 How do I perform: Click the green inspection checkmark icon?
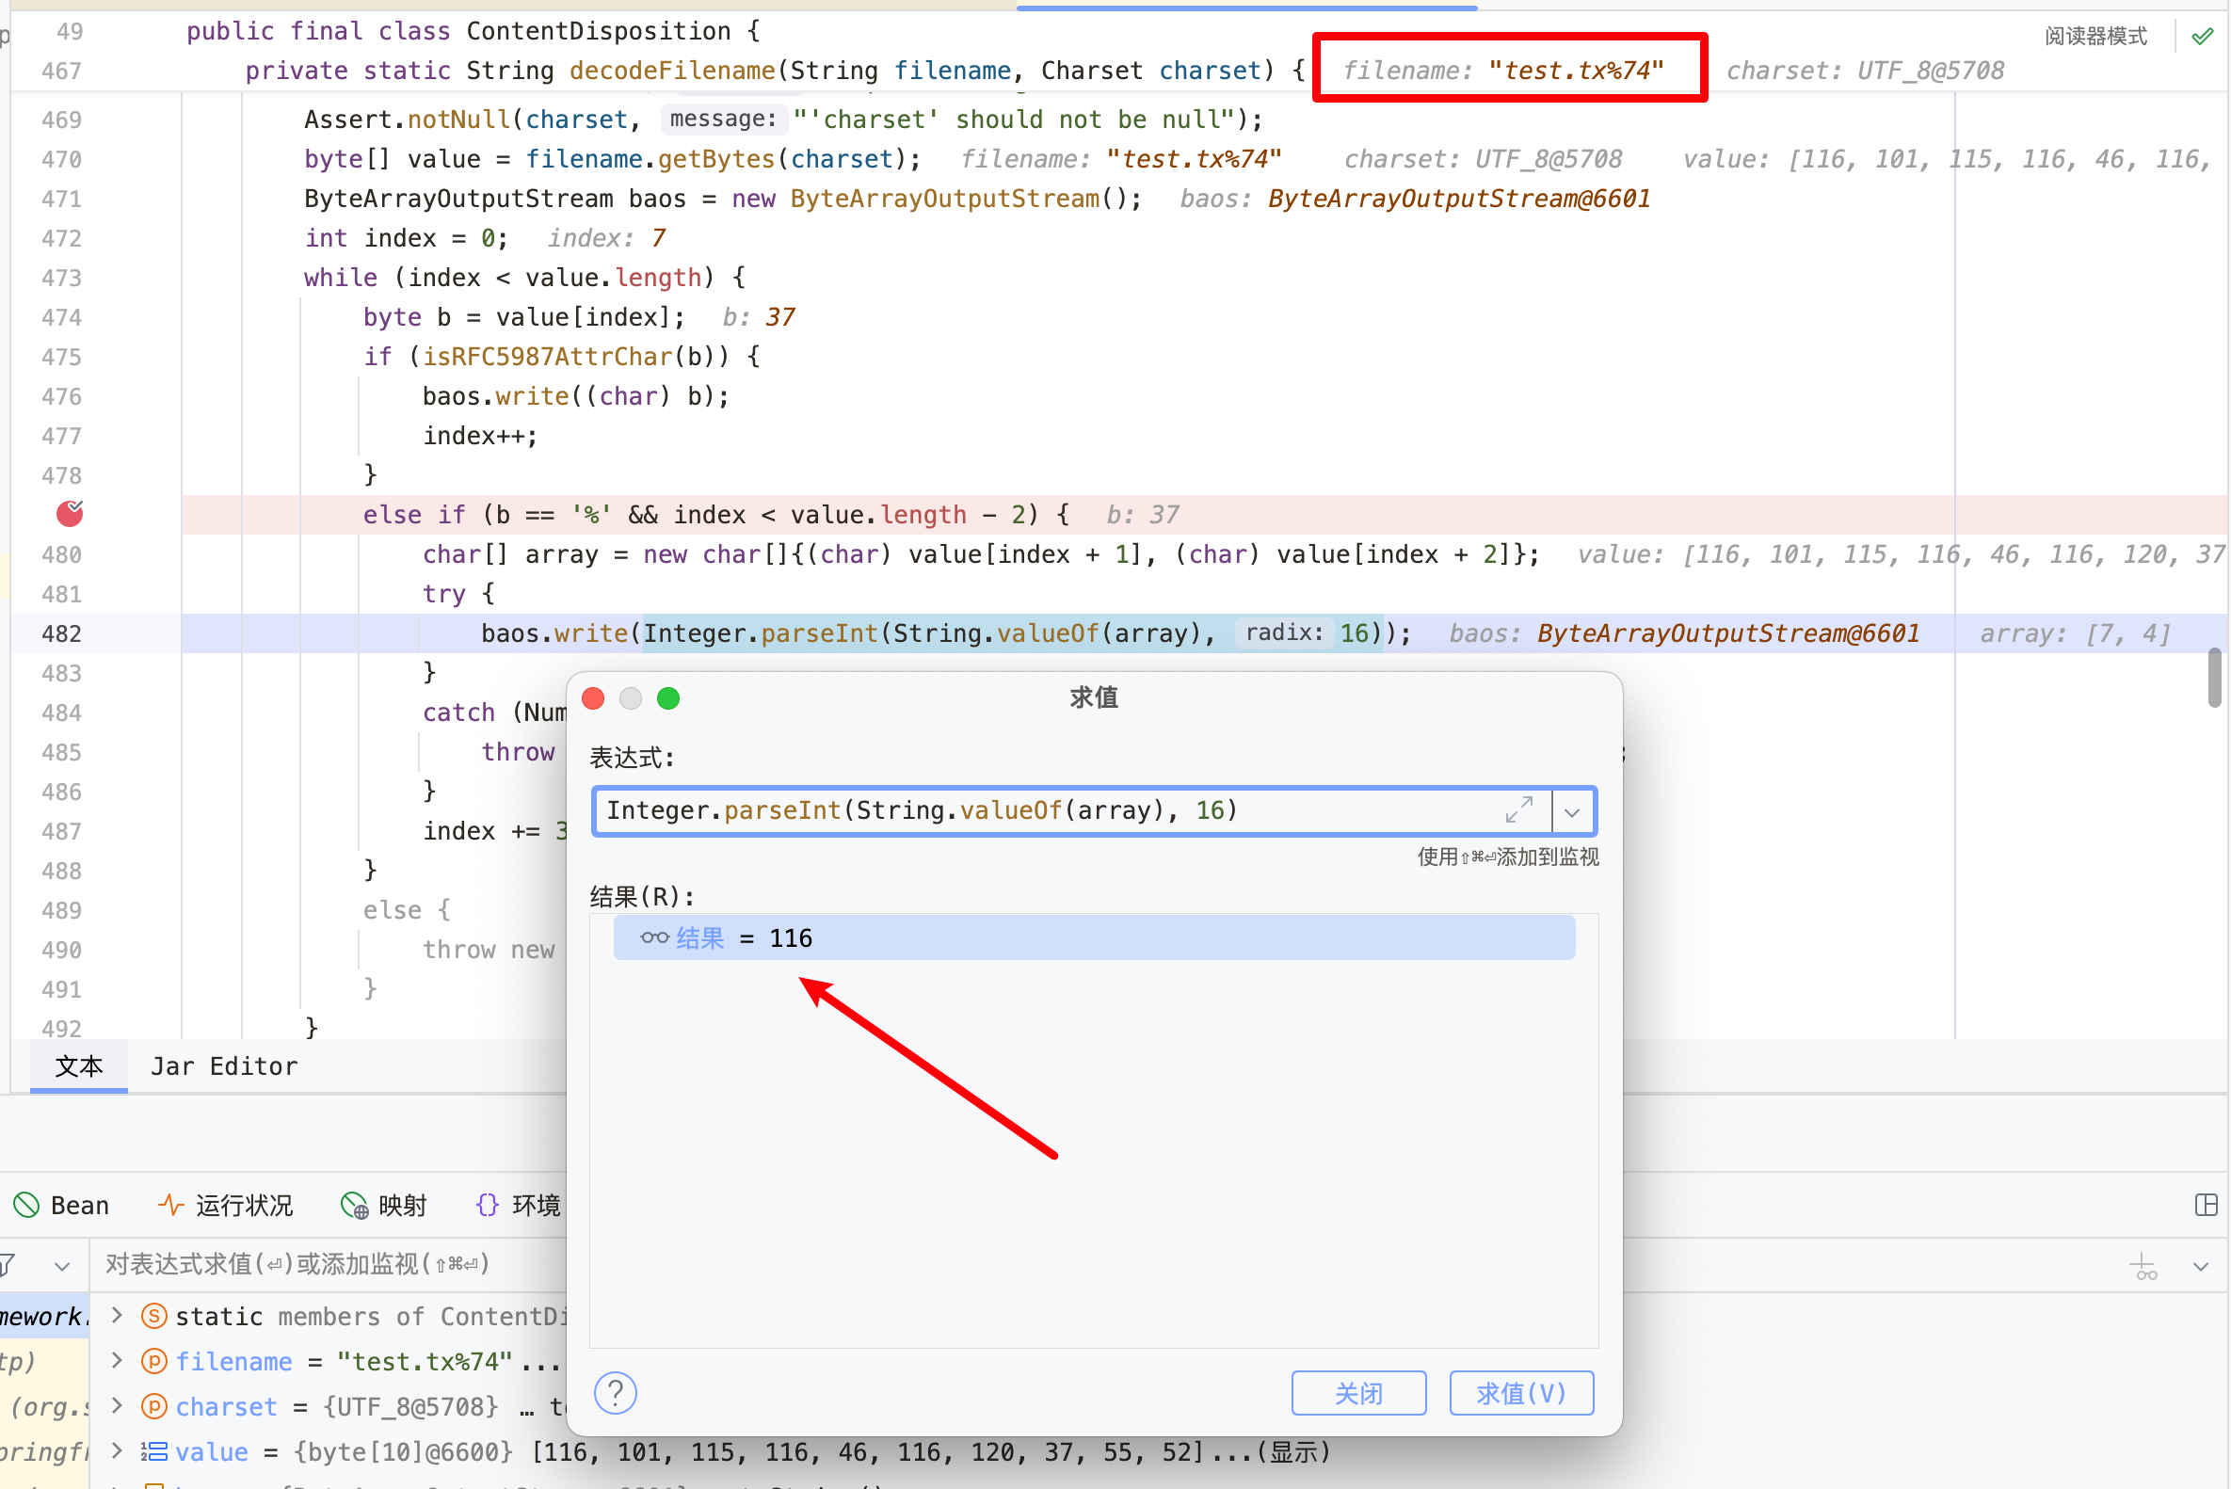coord(2204,36)
